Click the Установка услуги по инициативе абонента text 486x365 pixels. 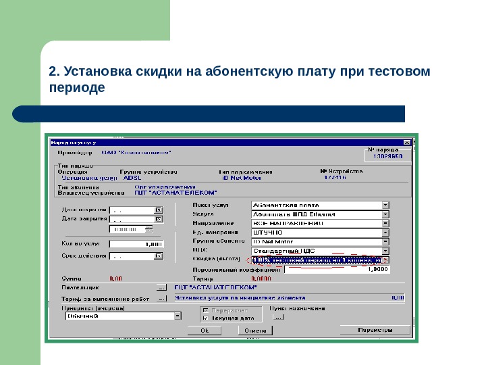240,298
